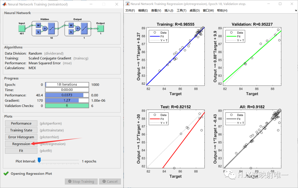Image resolution: width=298 pixels, height=188 pixels.
Task: Click the Performance progress bar showing 0.0373
Action: [67, 95]
